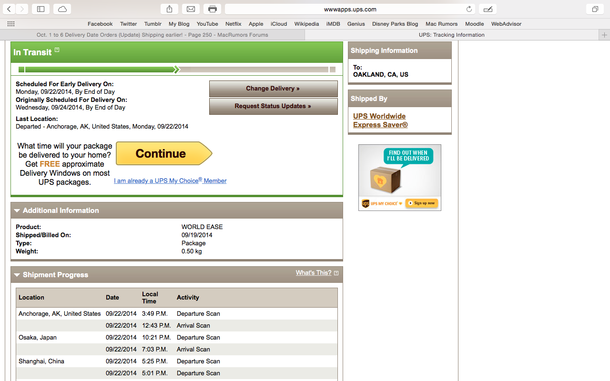Click the Print icon in toolbar
This screenshot has width=610, height=381.
click(212, 9)
